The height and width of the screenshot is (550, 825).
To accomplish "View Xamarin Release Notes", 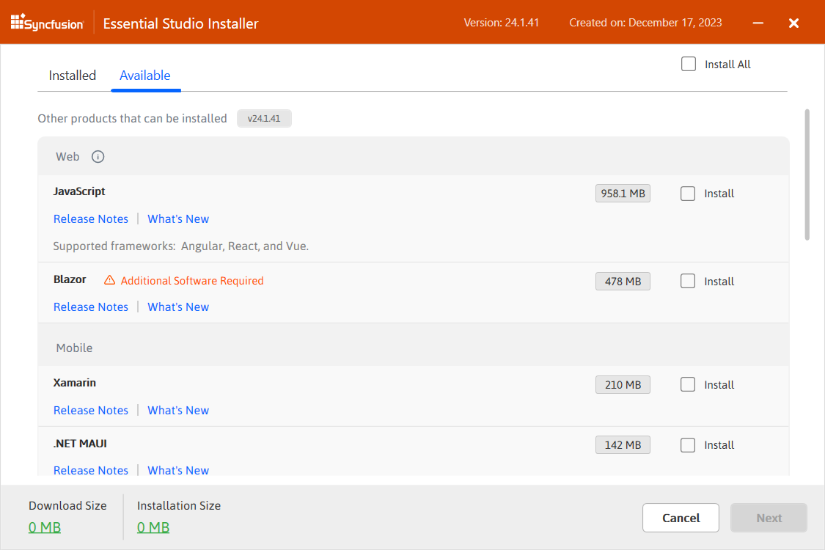I will pyautogui.click(x=91, y=411).
